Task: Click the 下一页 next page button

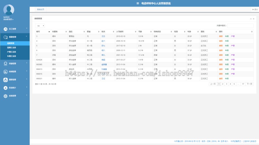Action: [x=250, y=84]
